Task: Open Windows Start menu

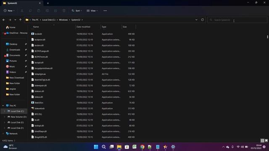Action: [x=96, y=147]
